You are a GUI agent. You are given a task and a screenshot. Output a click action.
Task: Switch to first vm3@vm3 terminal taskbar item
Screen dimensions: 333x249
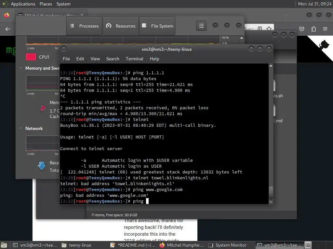click(x=35, y=245)
